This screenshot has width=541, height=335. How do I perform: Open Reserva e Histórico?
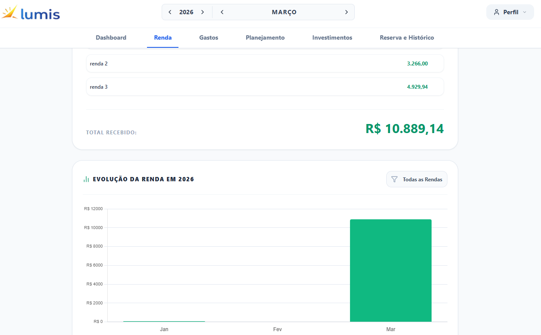[x=407, y=38]
